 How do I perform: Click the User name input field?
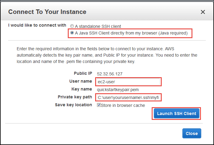[128, 82]
